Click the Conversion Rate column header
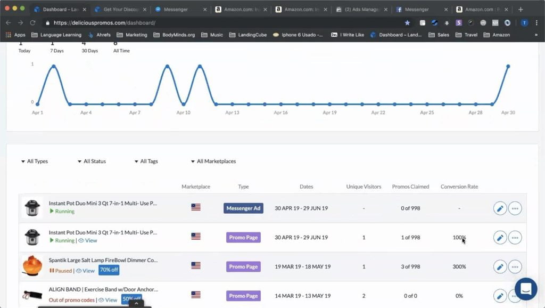The image size is (545, 308). pos(459,187)
